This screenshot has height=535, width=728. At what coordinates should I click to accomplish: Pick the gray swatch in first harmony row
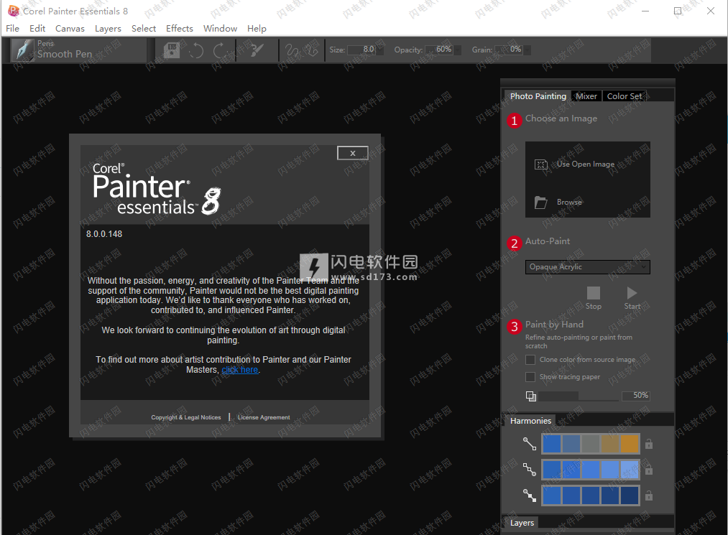point(591,444)
